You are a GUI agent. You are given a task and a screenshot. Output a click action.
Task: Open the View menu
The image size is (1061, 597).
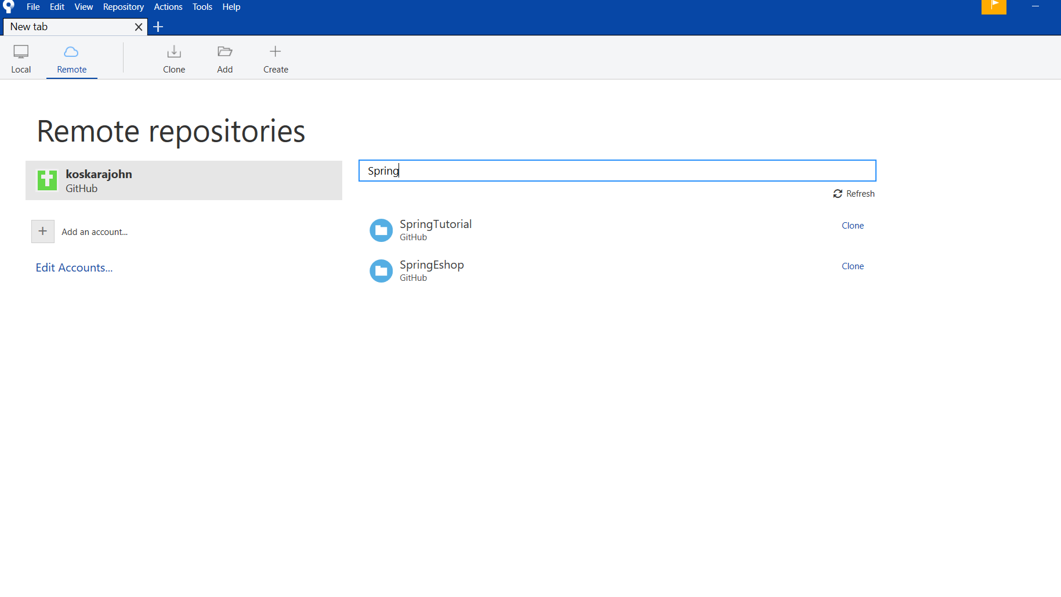pyautogui.click(x=84, y=7)
